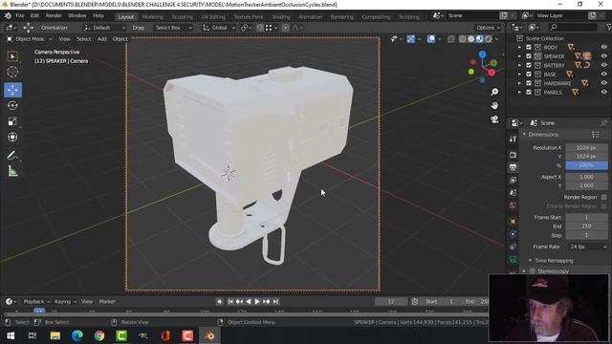Open the timeline Keying popover

[64, 302]
